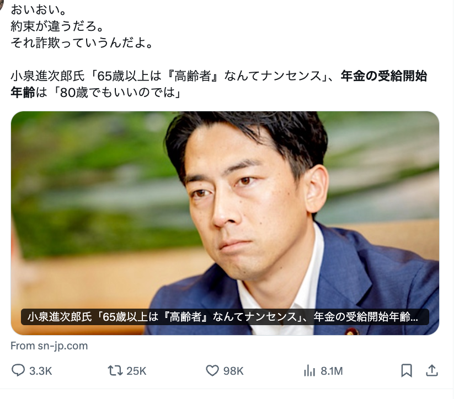Click the post line おいおい。
459x399 pixels.
pyautogui.click(x=39, y=10)
